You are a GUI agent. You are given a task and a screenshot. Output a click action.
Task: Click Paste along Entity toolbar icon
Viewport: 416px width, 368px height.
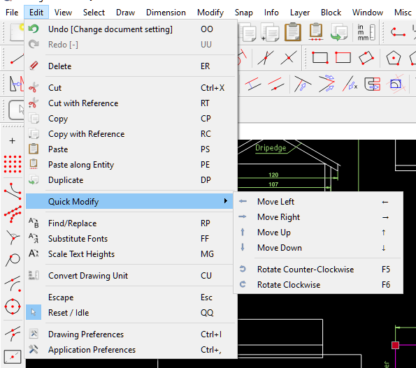pyautogui.click(x=316, y=32)
